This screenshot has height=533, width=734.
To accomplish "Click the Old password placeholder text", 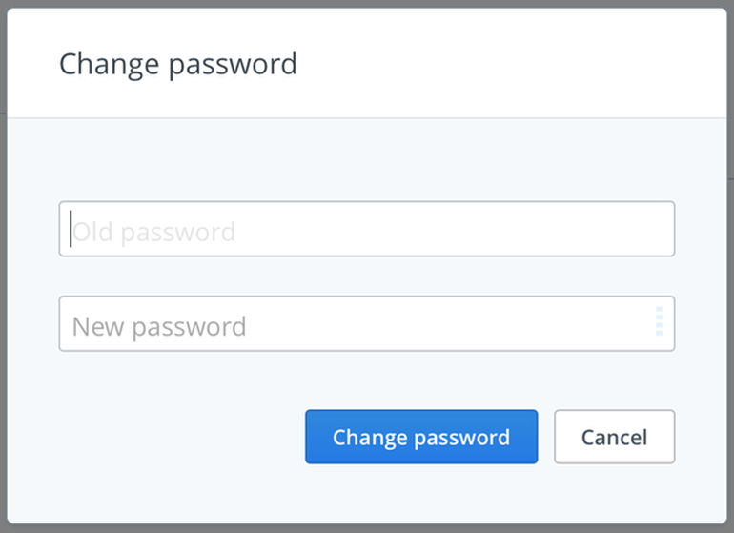I will pyautogui.click(x=154, y=232).
